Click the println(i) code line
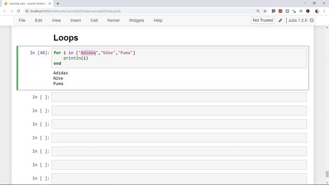Screen dimensions: 329x185 [76, 58]
